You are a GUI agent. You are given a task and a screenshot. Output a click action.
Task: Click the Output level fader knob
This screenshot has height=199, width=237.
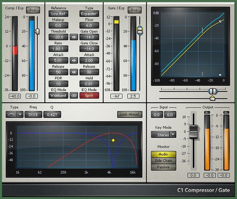[193, 131]
